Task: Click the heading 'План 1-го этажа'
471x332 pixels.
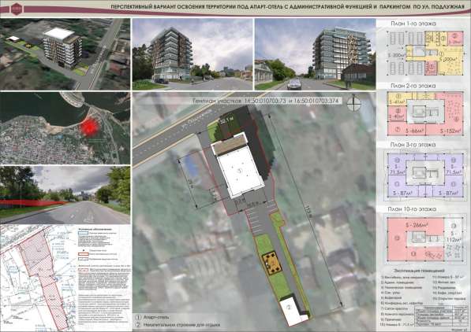Action: [413, 24]
